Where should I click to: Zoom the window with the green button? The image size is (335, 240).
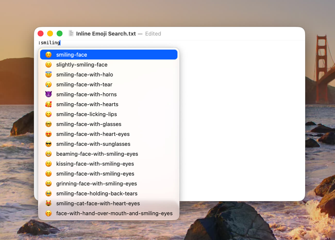tap(60, 33)
